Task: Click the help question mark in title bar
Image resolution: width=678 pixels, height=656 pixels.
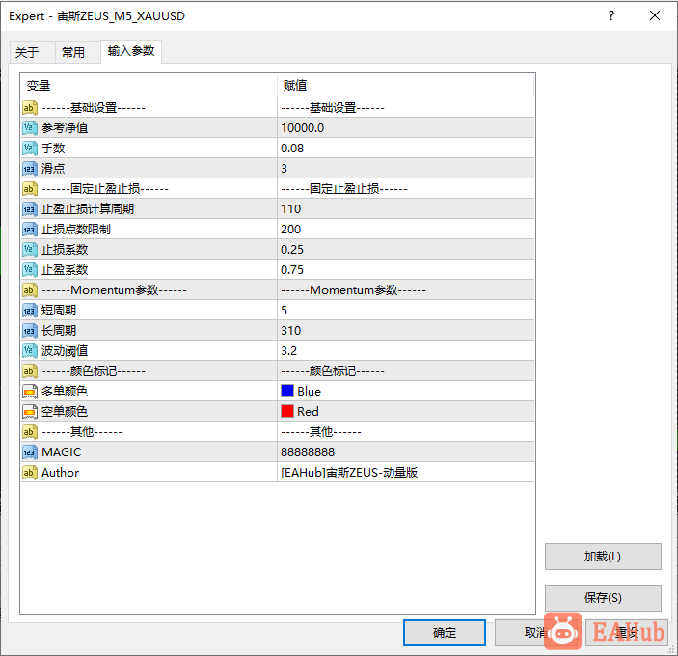Action: (611, 16)
